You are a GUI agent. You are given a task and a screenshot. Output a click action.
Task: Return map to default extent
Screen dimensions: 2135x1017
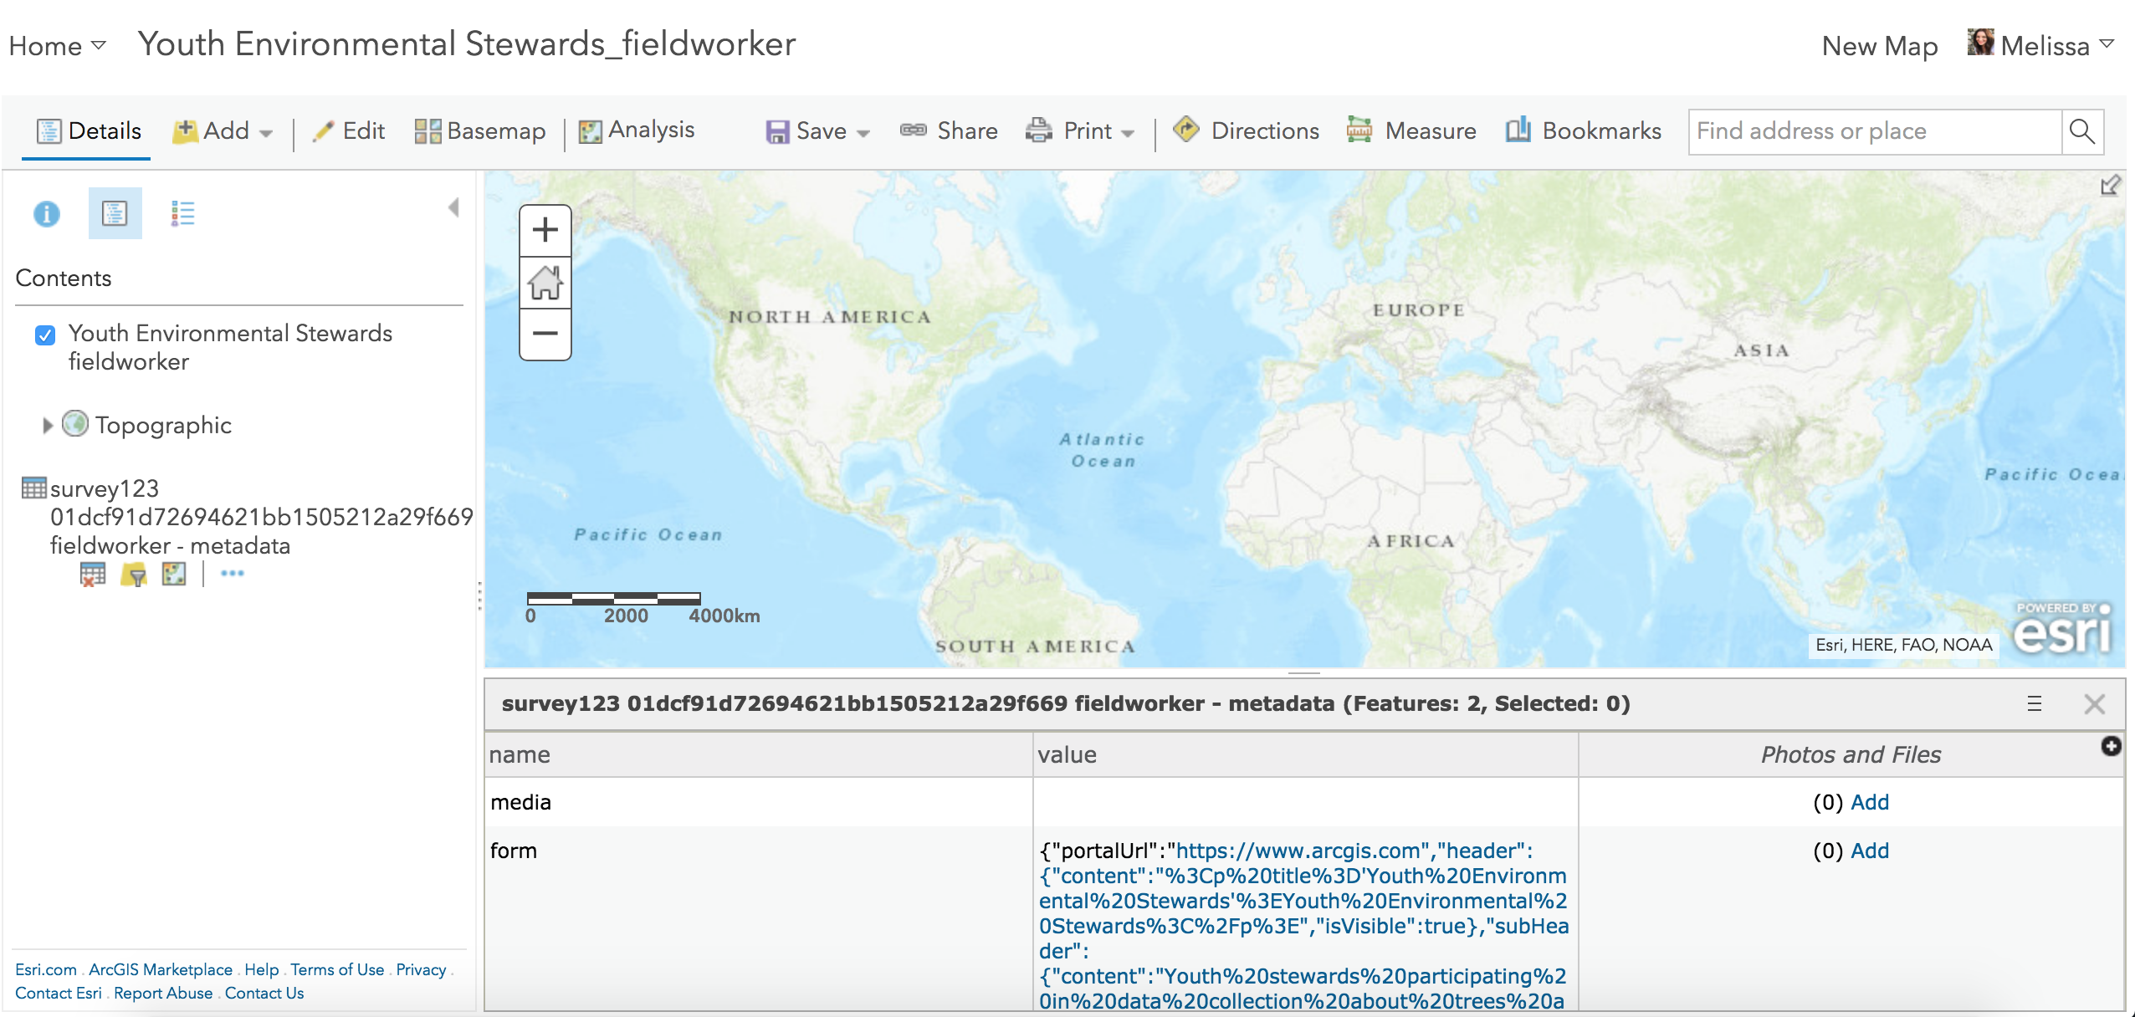pos(545,283)
